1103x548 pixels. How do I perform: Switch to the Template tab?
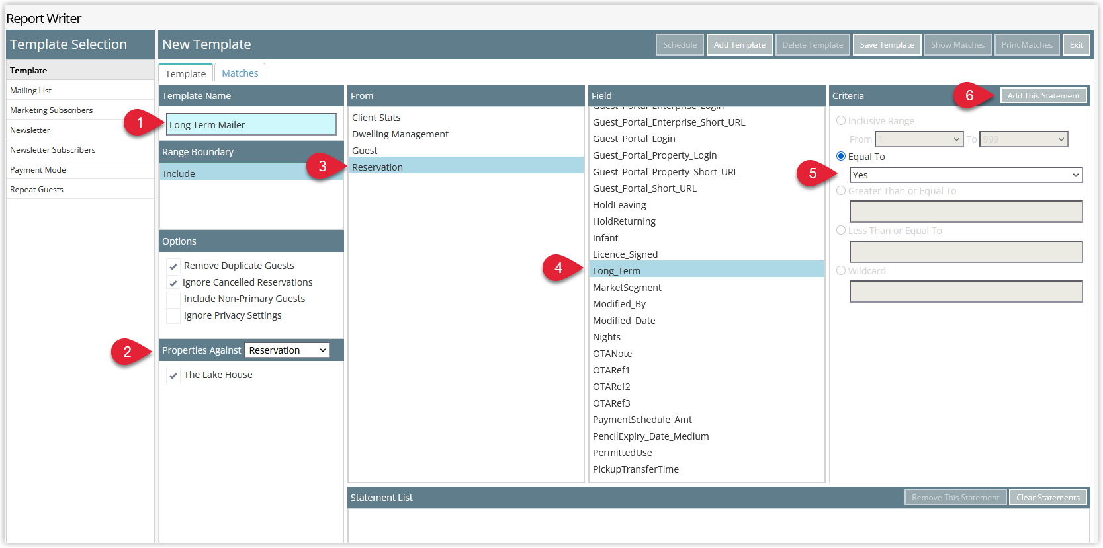[x=185, y=73]
